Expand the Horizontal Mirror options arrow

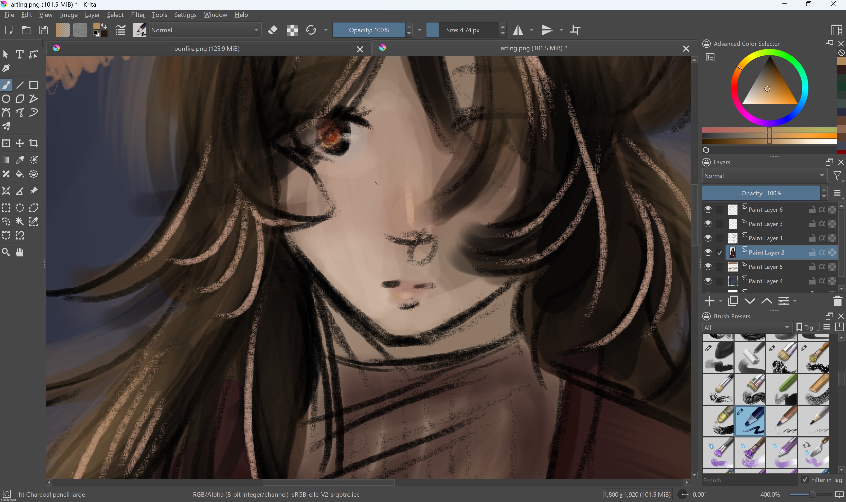[x=532, y=30]
